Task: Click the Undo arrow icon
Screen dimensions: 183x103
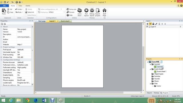Action: 17,9
